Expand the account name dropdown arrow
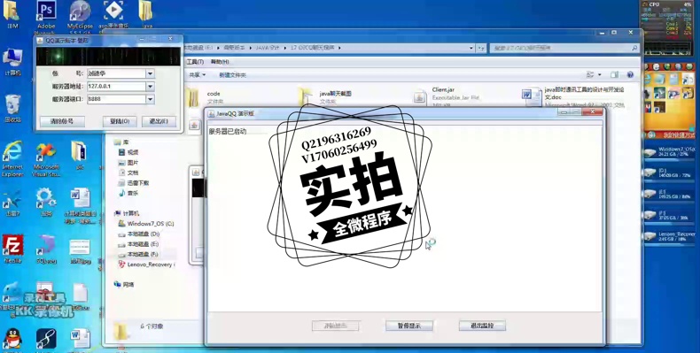Image resolution: width=700 pixels, height=353 pixels. pyautogui.click(x=151, y=73)
